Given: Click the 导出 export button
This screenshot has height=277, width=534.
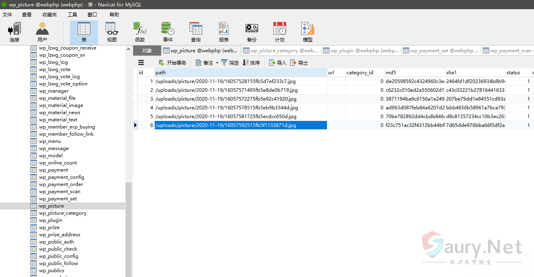Looking at the screenshot, I should 299,63.
